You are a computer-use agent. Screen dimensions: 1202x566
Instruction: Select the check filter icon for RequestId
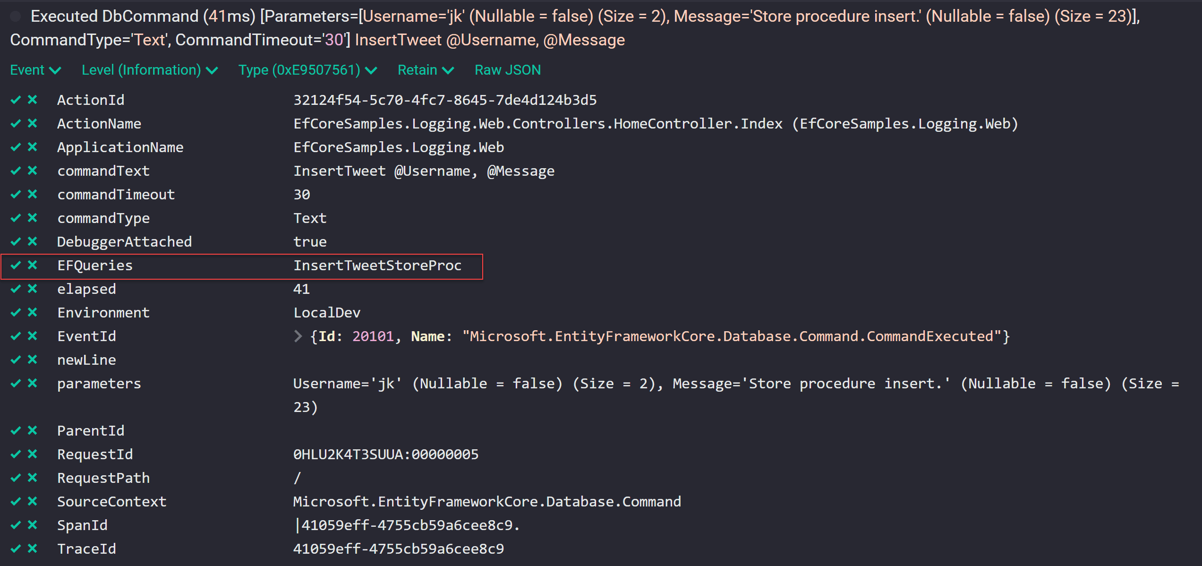pos(16,454)
